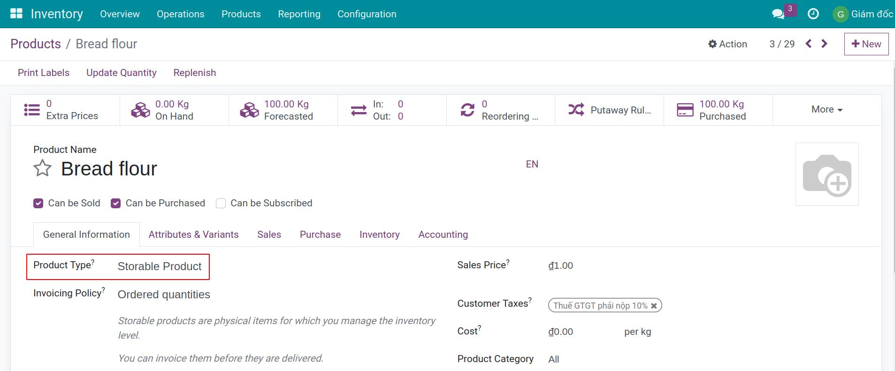
Task: Edit the Bread flour product name
Action: point(109,169)
